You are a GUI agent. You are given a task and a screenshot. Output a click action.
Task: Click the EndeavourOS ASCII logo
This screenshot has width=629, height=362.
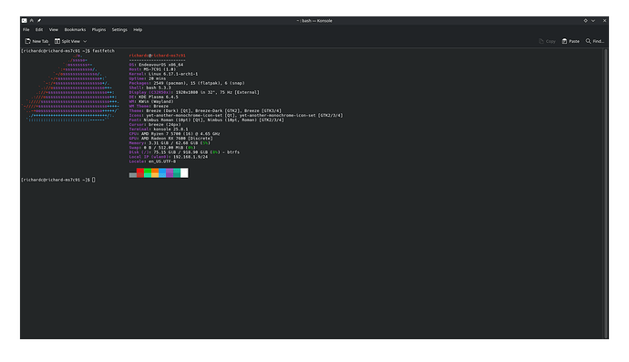[x=70, y=88]
